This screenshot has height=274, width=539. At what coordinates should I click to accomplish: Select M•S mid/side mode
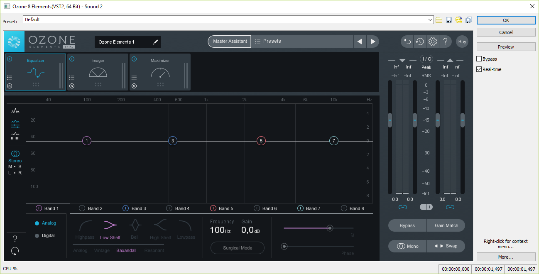coord(15,166)
